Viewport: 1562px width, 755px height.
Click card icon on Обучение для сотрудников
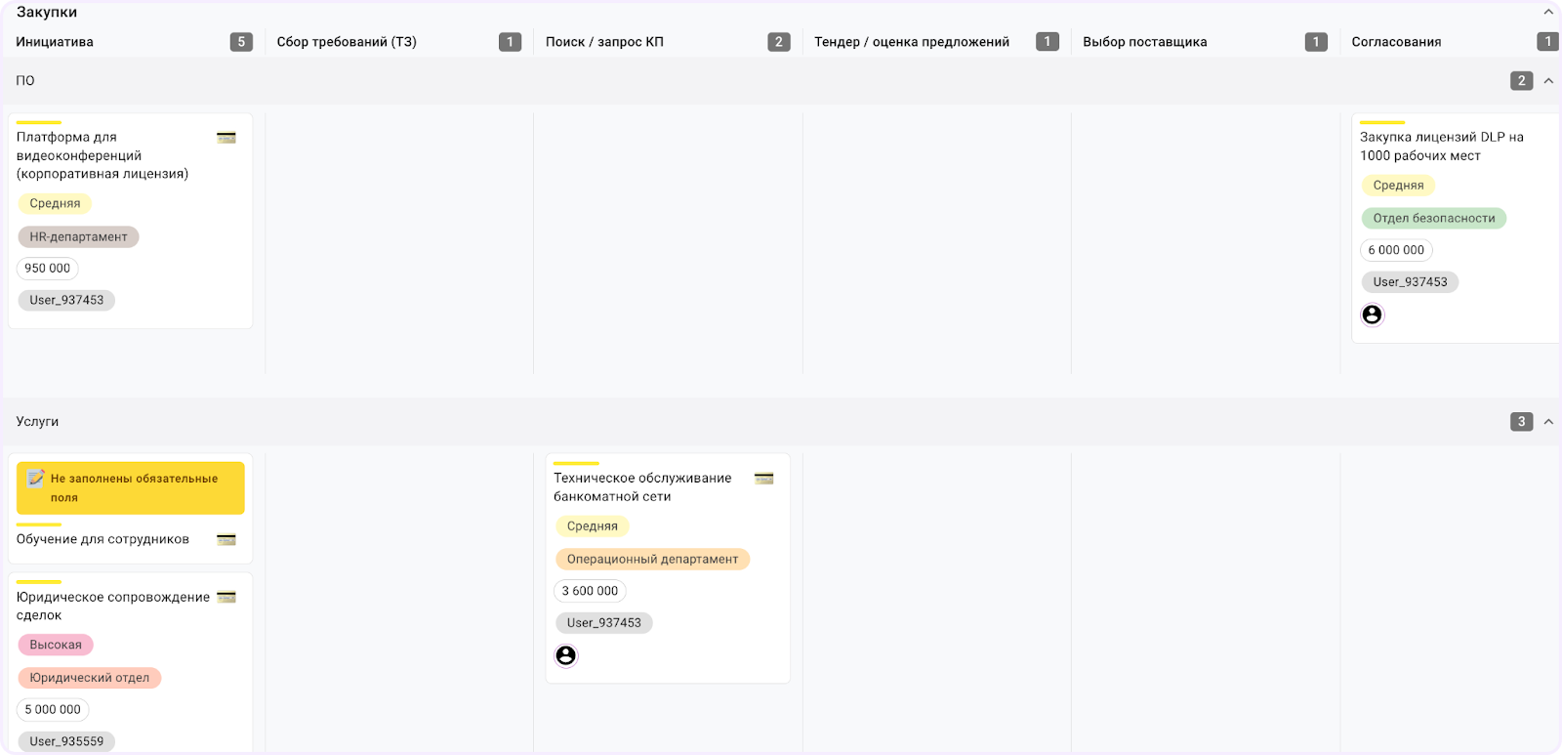pyautogui.click(x=226, y=540)
